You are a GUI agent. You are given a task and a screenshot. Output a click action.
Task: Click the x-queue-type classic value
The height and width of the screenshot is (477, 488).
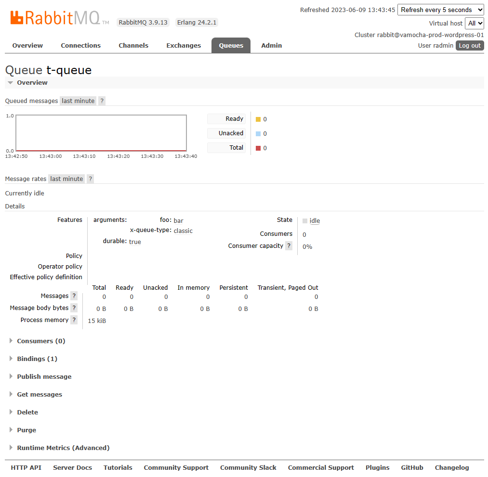[x=183, y=231]
